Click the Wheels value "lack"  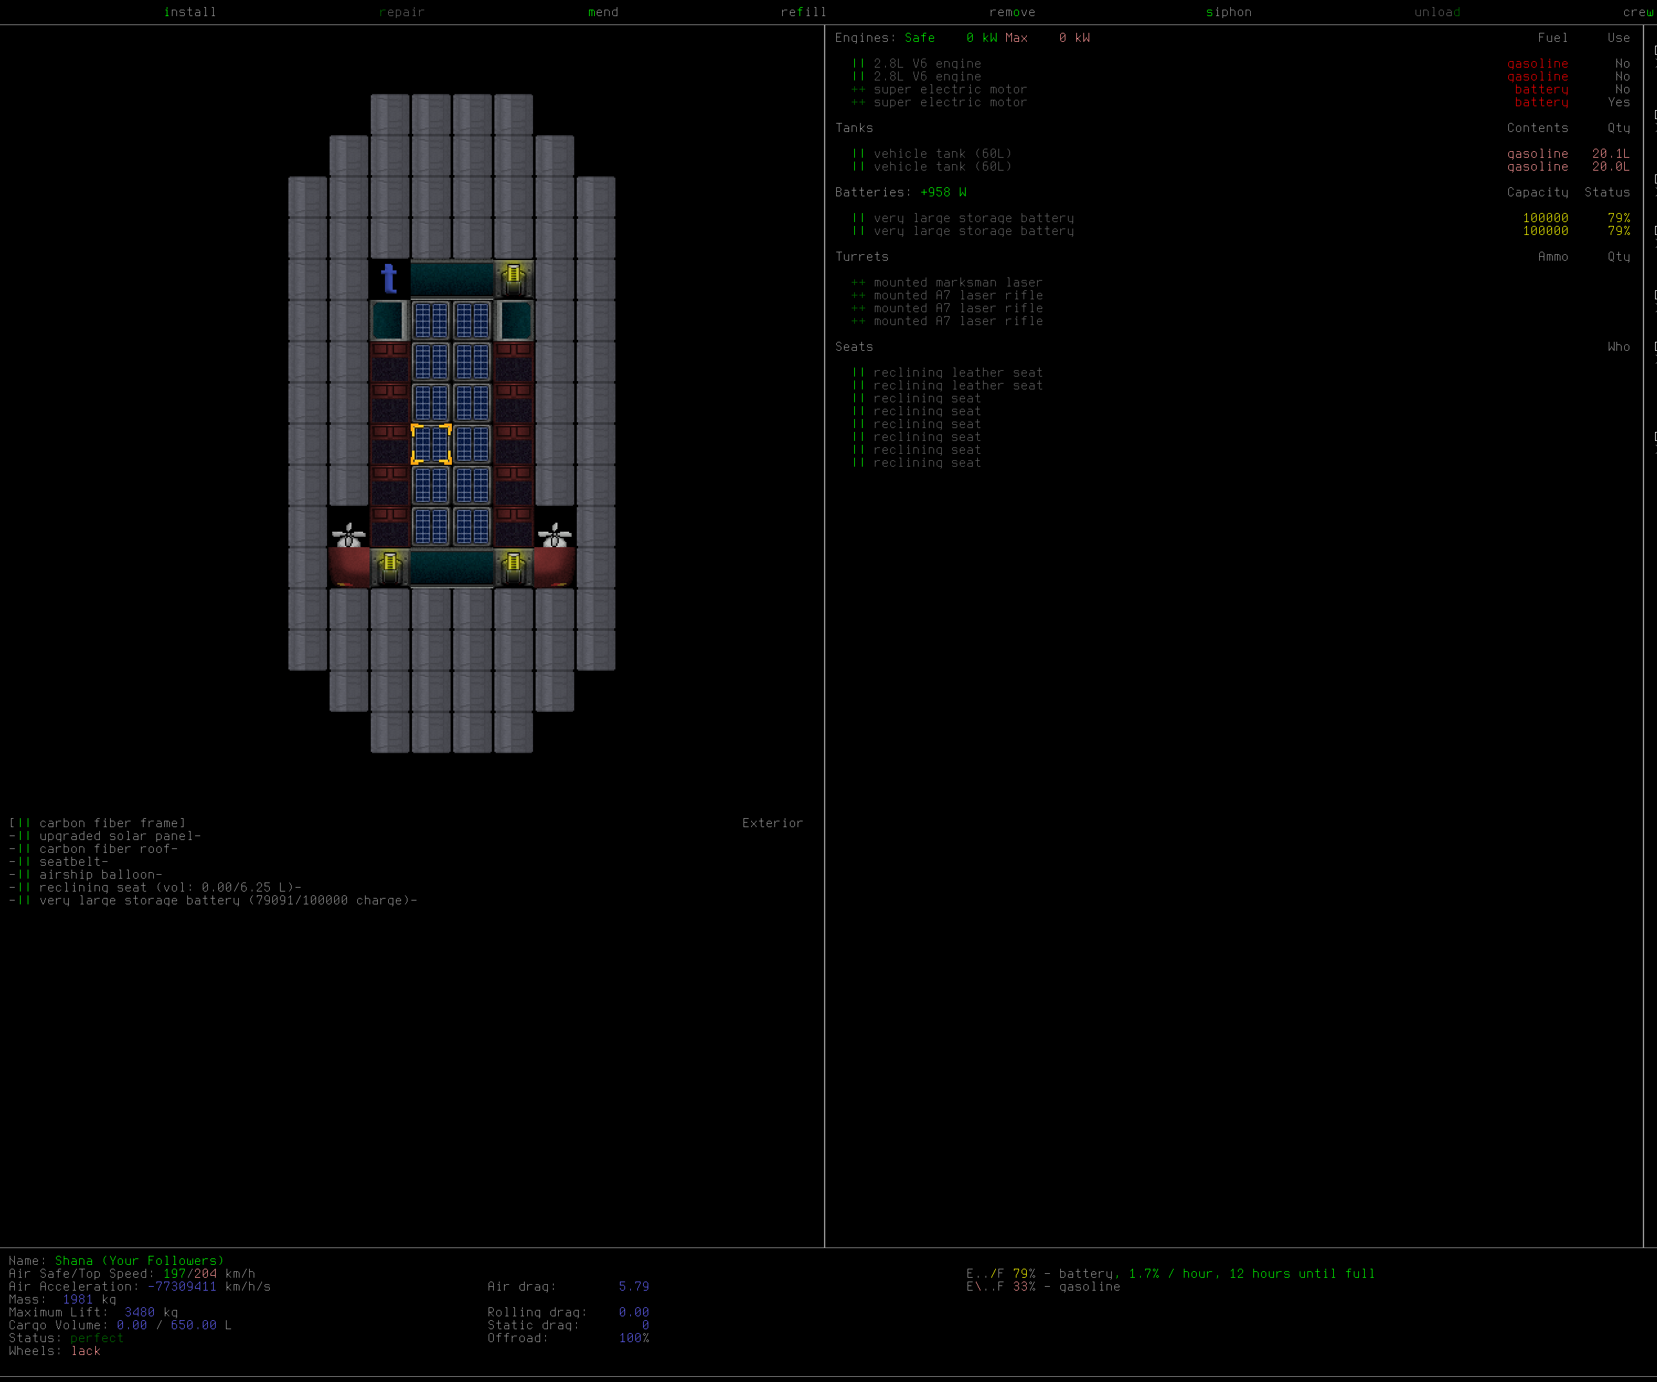[85, 1351]
